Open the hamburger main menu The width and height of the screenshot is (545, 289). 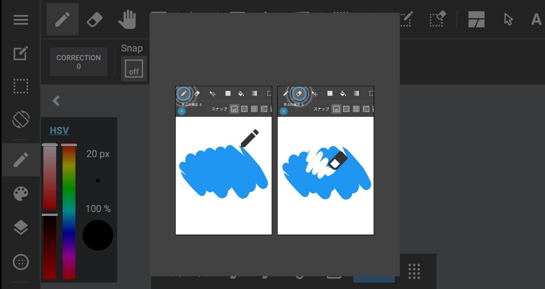click(x=21, y=20)
